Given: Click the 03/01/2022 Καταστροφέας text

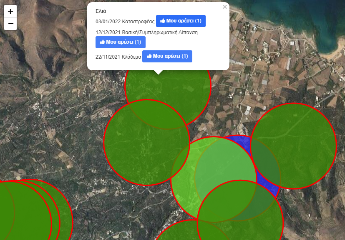Looking at the screenshot, I should coord(125,21).
